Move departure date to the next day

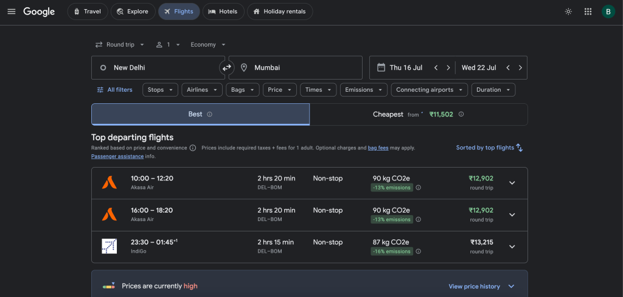point(448,68)
